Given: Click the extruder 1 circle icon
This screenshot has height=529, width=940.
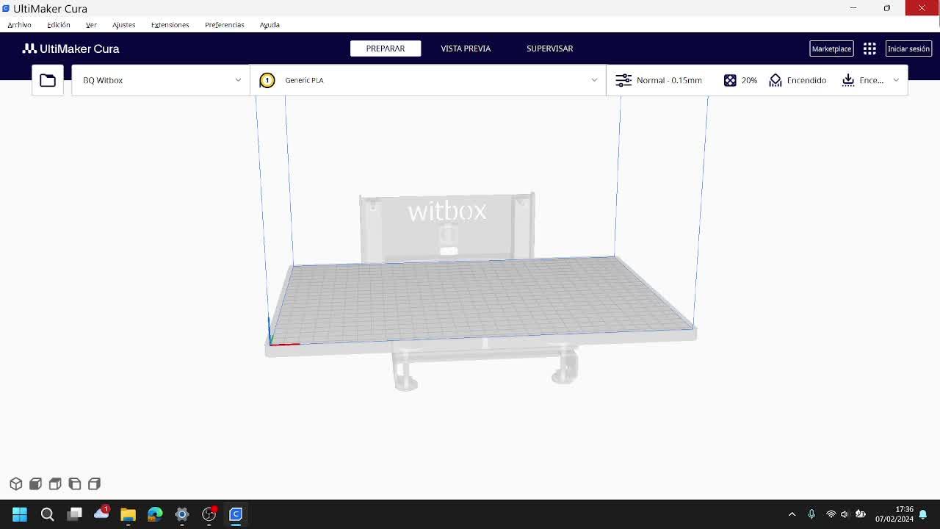Looking at the screenshot, I should pyautogui.click(x=267, y=80).
